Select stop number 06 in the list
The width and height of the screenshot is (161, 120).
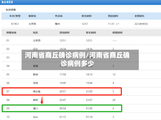8,83
